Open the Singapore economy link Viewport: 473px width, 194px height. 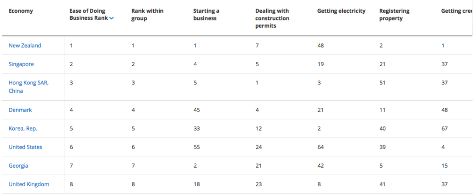(x=21, y=64)
